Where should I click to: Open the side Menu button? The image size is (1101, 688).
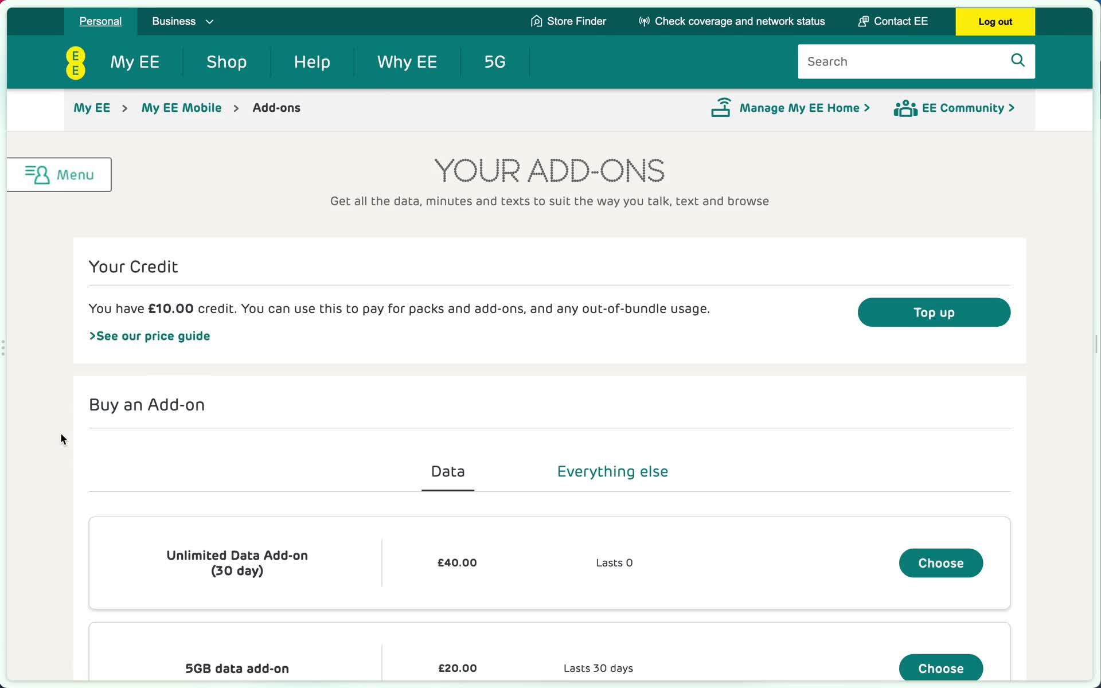pyautogui.click(x=59, y=174)
